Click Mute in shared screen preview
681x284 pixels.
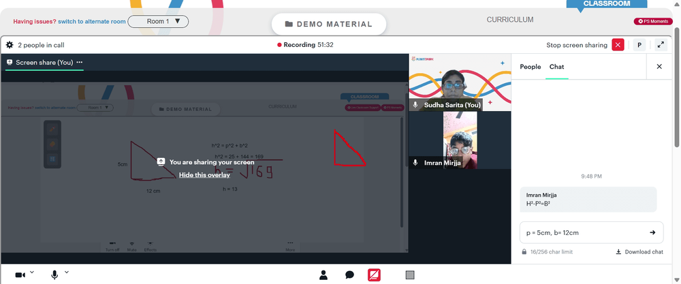pos(131,247)
